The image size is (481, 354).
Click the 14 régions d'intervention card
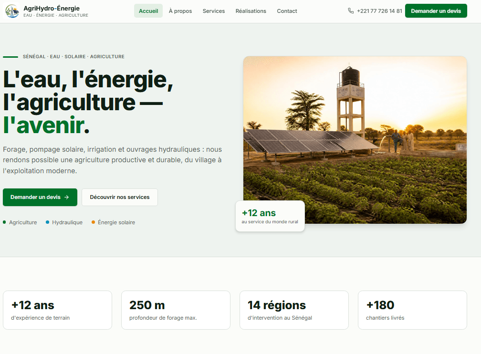[x=294, y=310]
